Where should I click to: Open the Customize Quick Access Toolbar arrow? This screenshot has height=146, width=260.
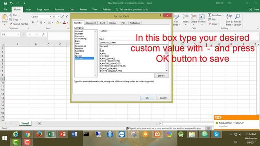click(x=24, y=3)
